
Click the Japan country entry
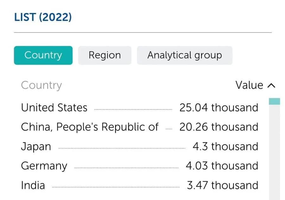[x=36, y=146]
